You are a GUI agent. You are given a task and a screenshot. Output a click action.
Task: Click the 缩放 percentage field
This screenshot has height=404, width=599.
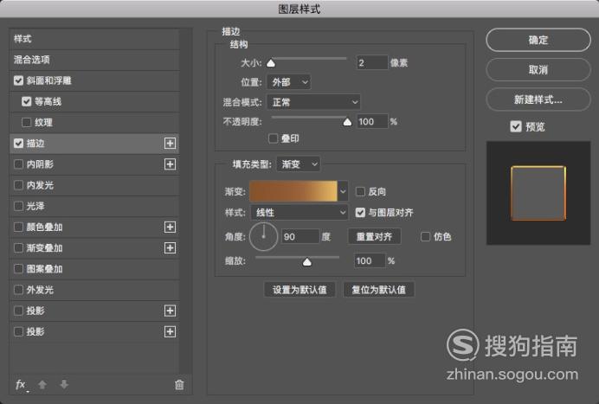[370, 260]
